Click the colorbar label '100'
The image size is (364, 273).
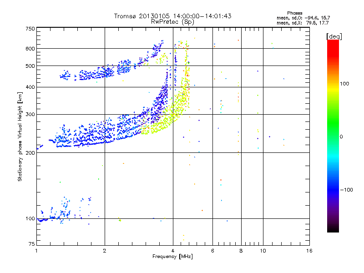(344, 84)
